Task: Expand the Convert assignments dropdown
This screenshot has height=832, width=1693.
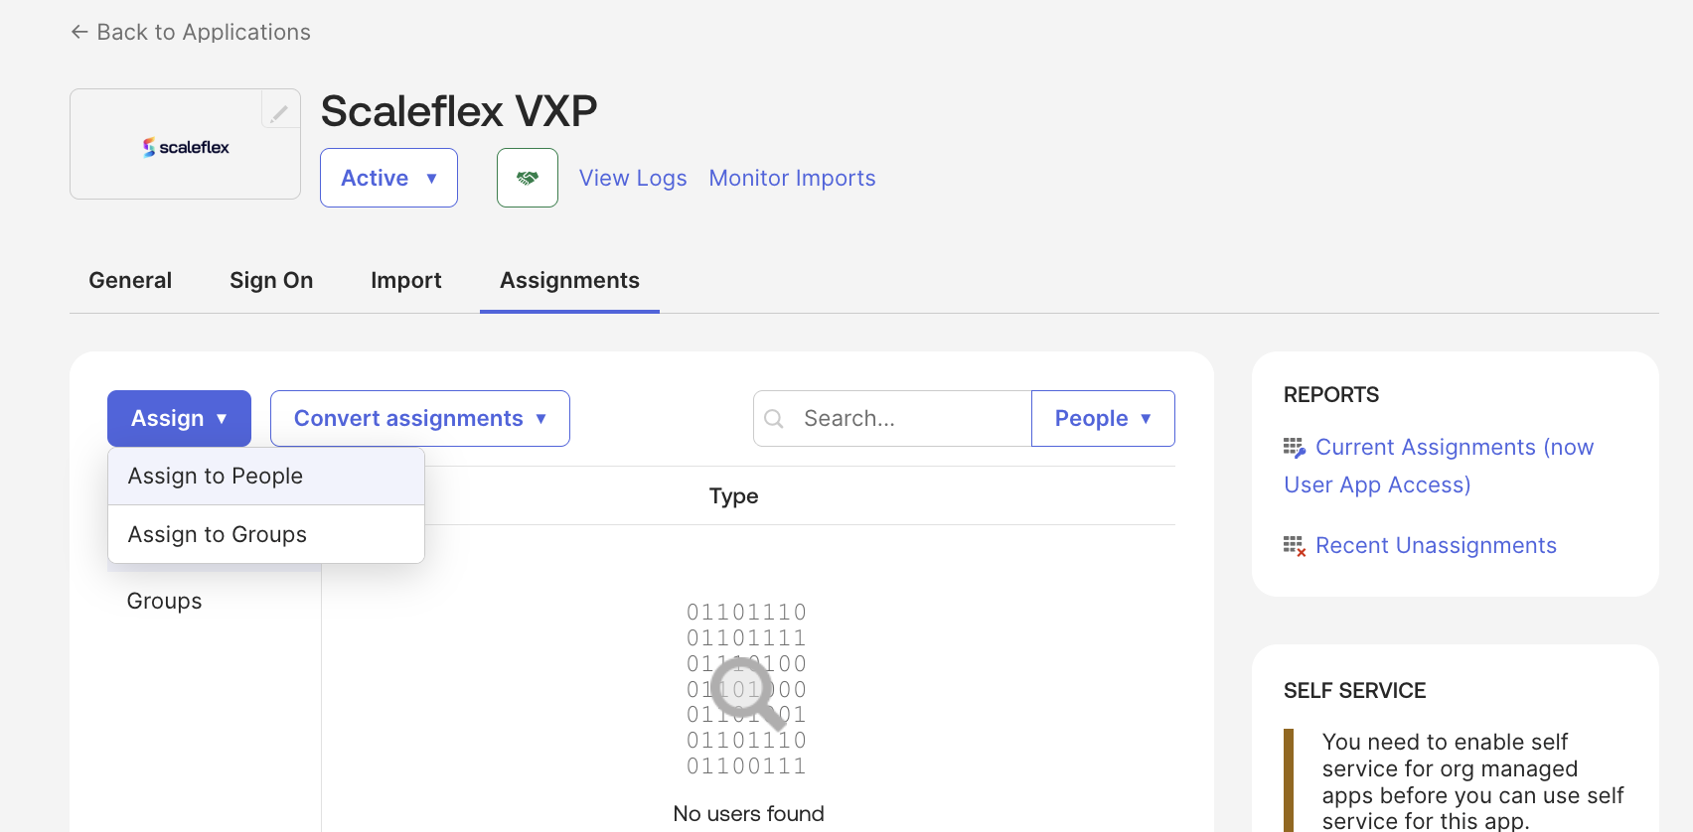Action: click(419, 419)
